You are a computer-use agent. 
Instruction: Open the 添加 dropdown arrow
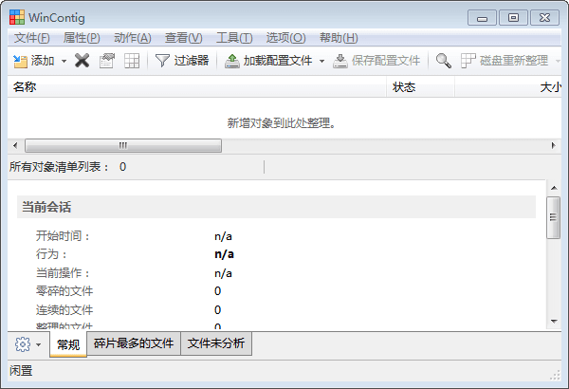click(64, 61)
